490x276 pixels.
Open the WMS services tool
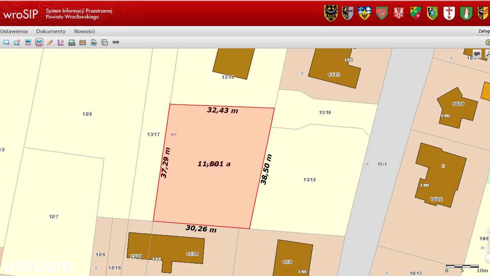(x=72, y=42)
